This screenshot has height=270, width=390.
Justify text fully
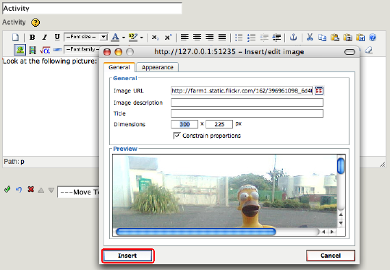coord(222,38)
